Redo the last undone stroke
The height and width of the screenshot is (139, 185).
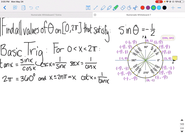pyautogui.click(x=37, y=8)
